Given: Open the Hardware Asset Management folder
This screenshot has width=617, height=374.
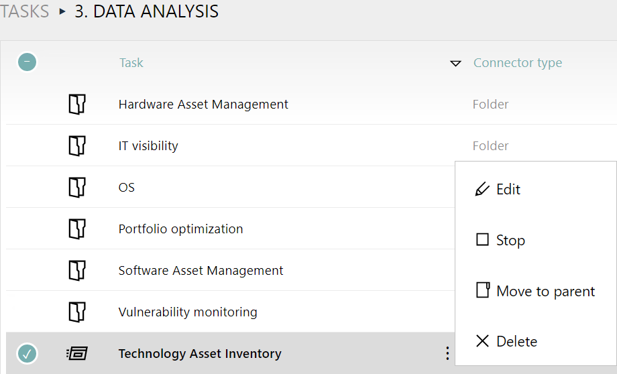Looking at the screenshot, I should [203, 105].
